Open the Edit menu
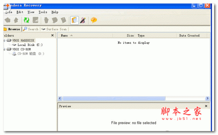 coord(20,12)
